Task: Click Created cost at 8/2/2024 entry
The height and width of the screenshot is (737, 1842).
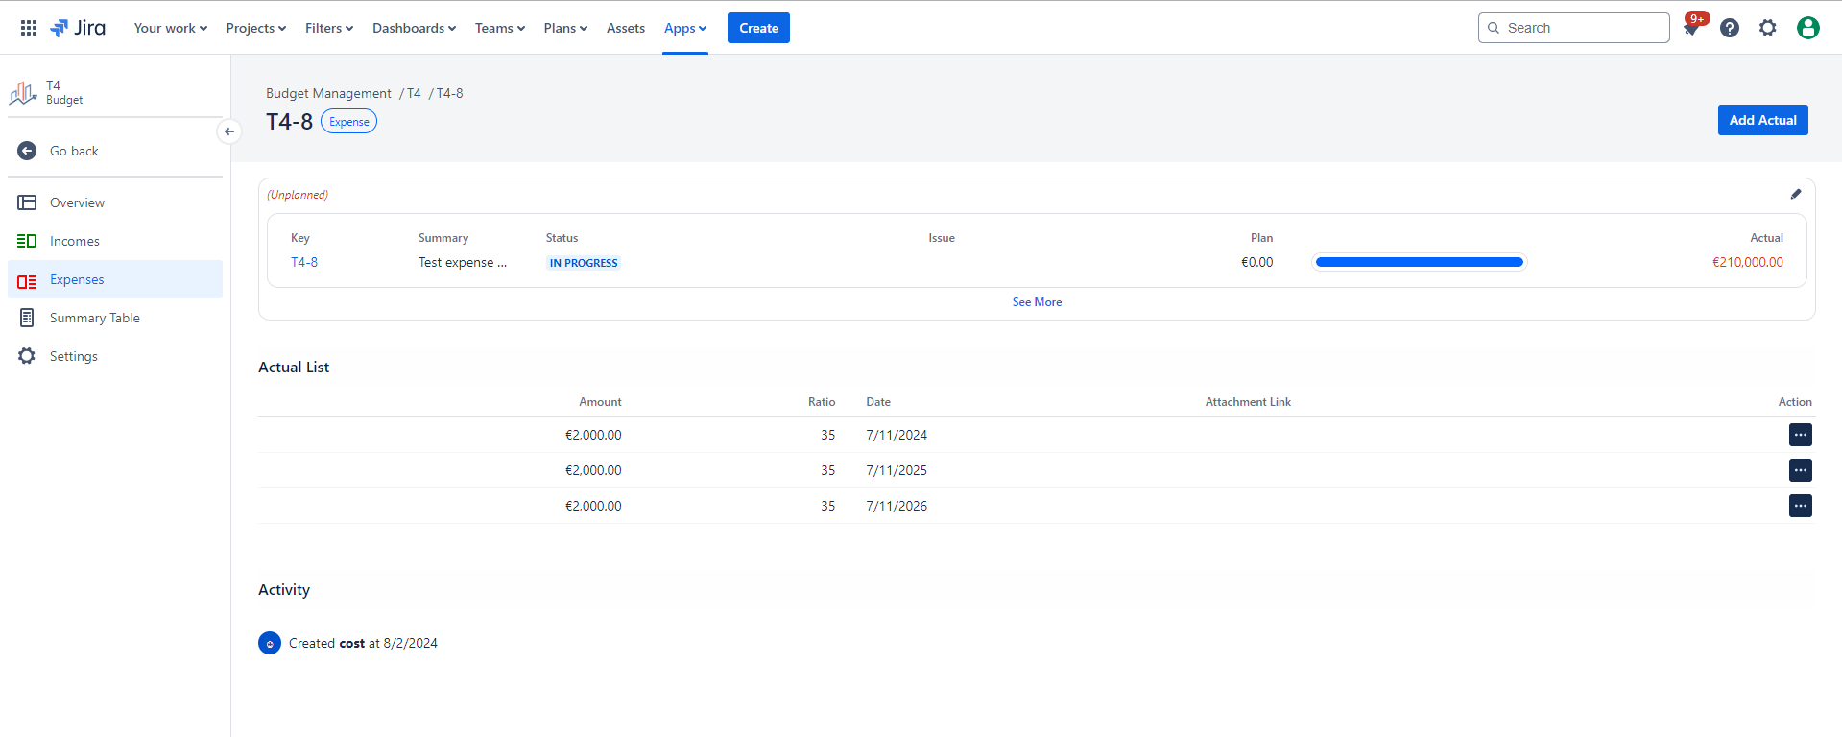Action: (x=363, y=643)
